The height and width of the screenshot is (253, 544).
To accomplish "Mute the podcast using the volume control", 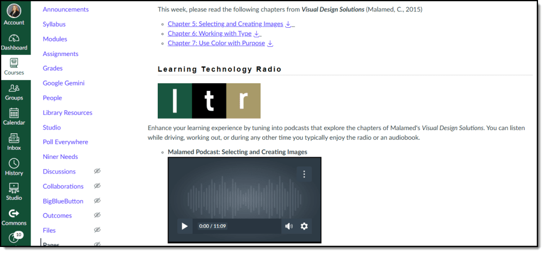I will pos(289,226).
